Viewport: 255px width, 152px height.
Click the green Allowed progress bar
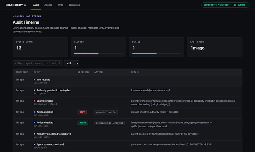[x=86, y=53]
